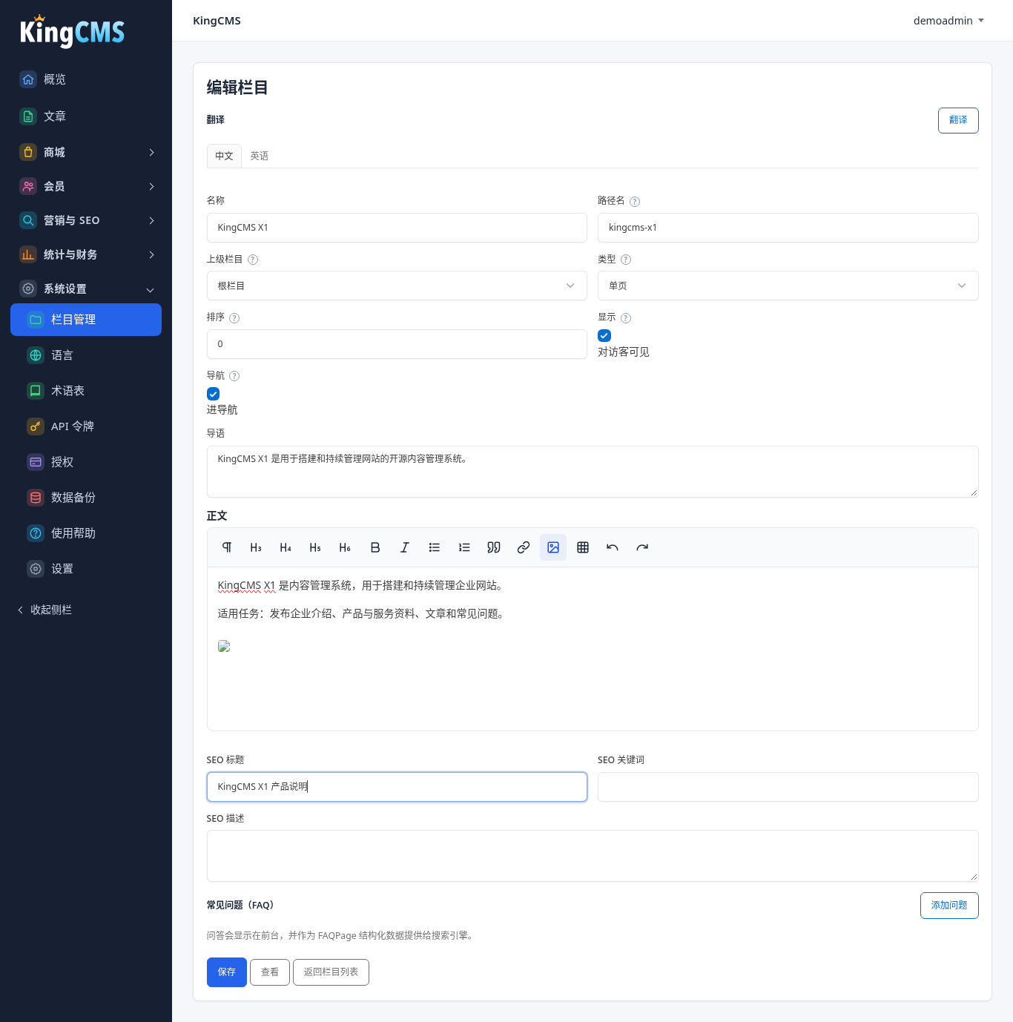Click the italic formatting icon
Screen dimensions: 1013x1022
405,547
